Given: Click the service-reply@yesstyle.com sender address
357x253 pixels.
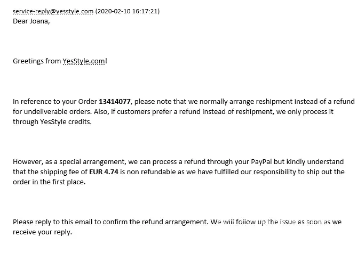Looking at the screenshot, I should [53, 12].
